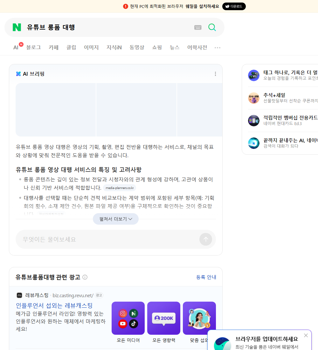Screen dimensions: 318x350
Task: Switch to the 카페 tab
Action: click(x=53, y=47)
